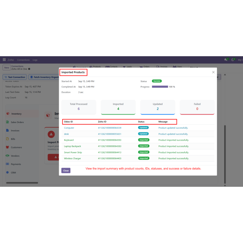Viewport: 243px width, 243px height.
Task: Open the Smart Power Strip product link
Action: [x=73, y=152]
